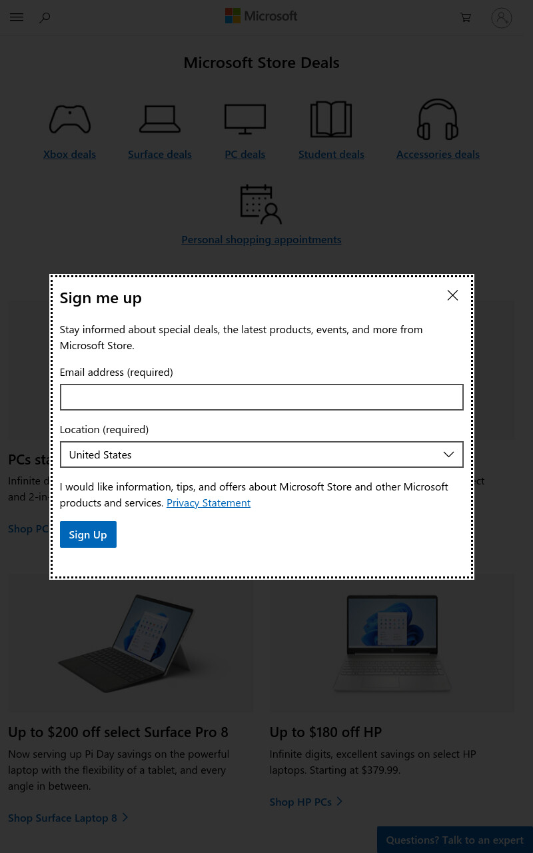This screenshot has height=853, width=533.
Task: Click the Accessories headphones icon
Action: pyautogui.click(x=438, y=119)
